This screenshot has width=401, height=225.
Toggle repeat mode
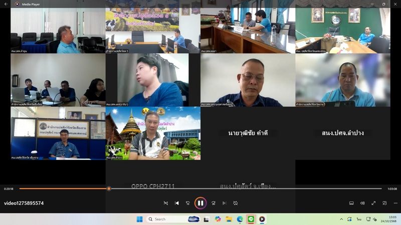tap(235, 203)
